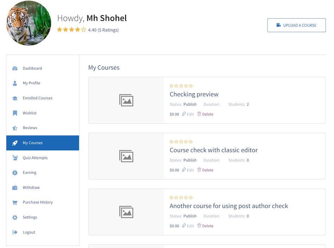
Task: Click the Settings gear icon
Action: click(x=15, y=217)
